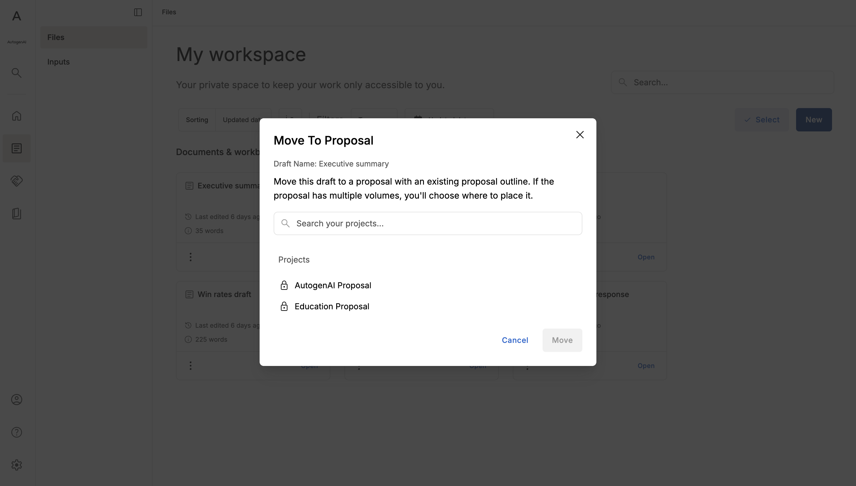856x486 pixels.
Task: Open the user profile icon
Action: click(16, 400)
